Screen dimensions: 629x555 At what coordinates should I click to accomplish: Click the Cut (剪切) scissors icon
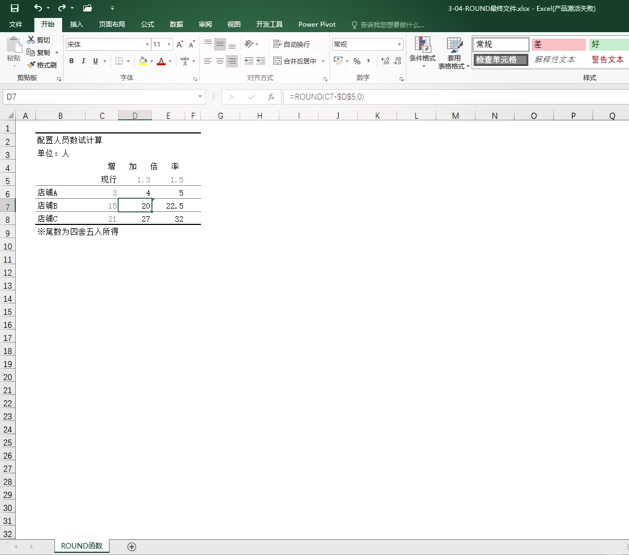click(31, 40)
